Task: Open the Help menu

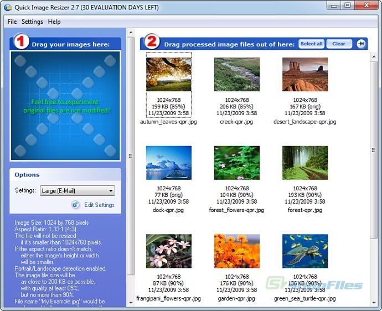Action: (x=54, y=22)
